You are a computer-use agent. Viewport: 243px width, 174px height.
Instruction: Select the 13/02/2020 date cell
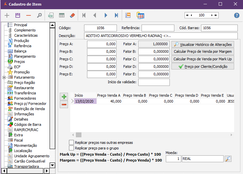85,101
